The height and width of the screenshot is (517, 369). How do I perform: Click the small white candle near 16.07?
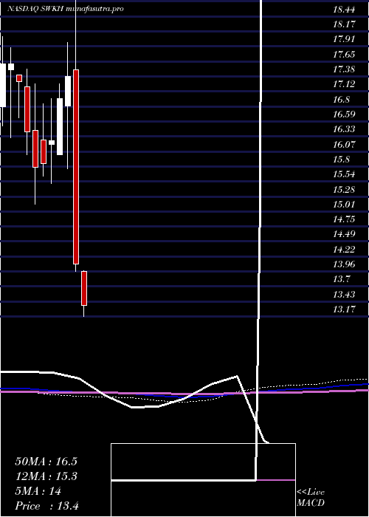(52, 143)
